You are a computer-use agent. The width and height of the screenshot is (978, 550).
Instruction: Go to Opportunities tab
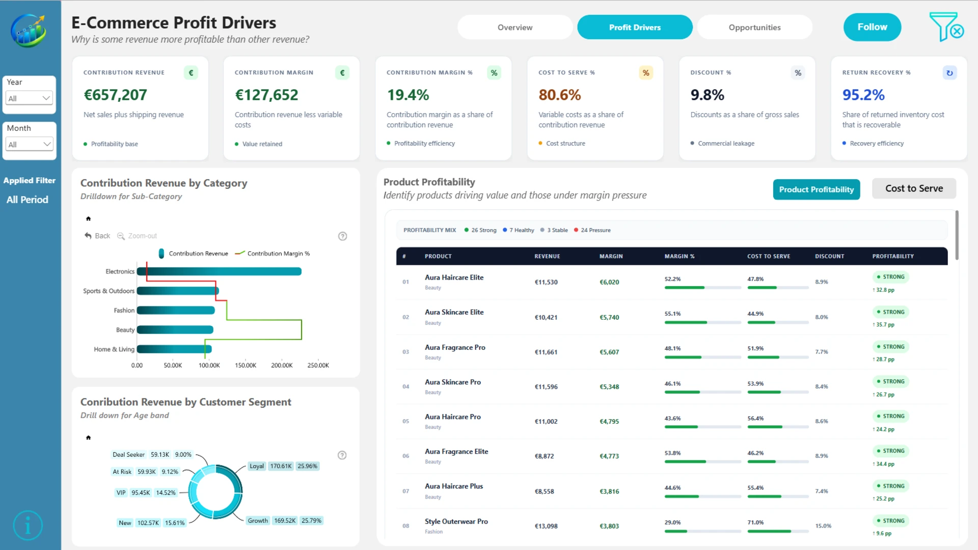coord(754,27)
